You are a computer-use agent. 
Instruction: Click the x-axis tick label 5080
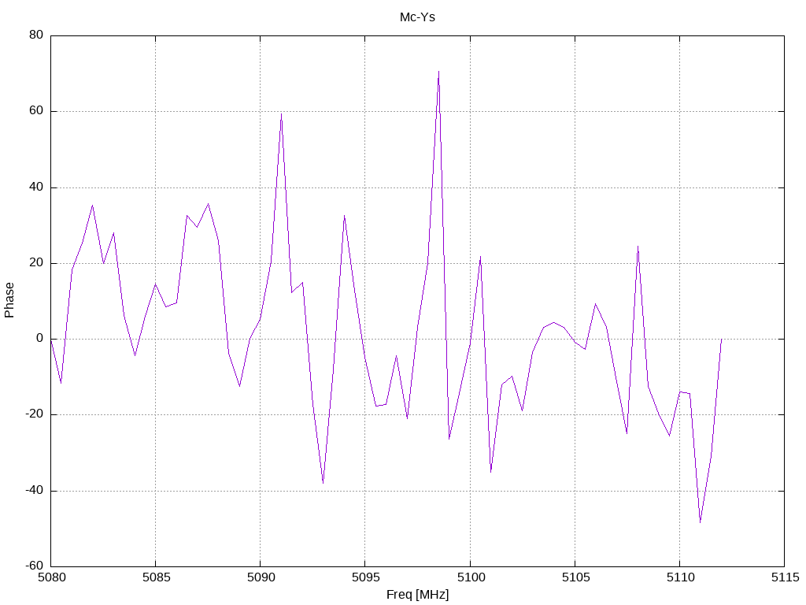(x=52, y=577)
